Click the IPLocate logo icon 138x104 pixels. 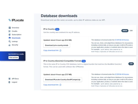(x=10, y=20)
